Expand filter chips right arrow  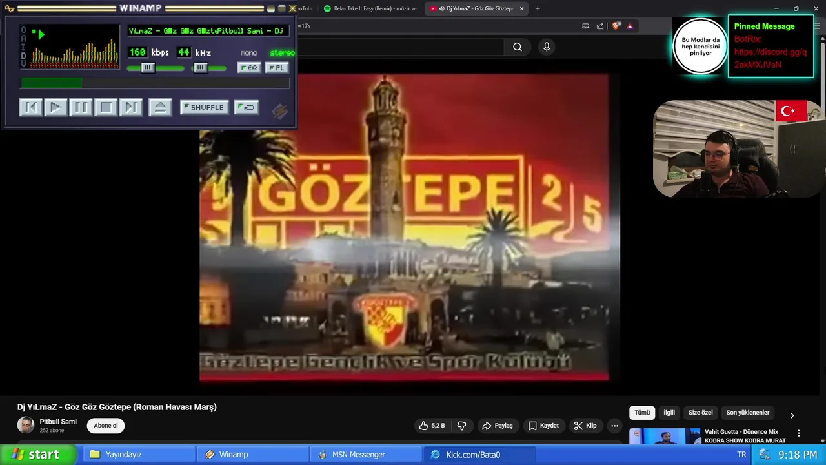click(792, 415)
